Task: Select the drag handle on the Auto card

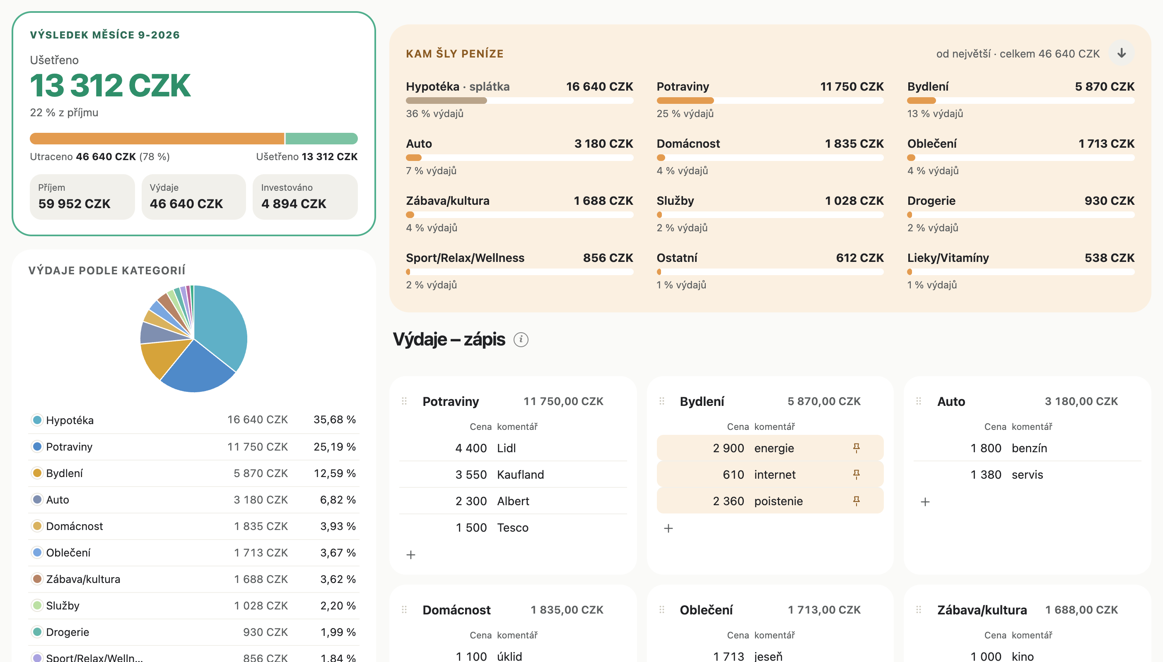Action: 918,401
